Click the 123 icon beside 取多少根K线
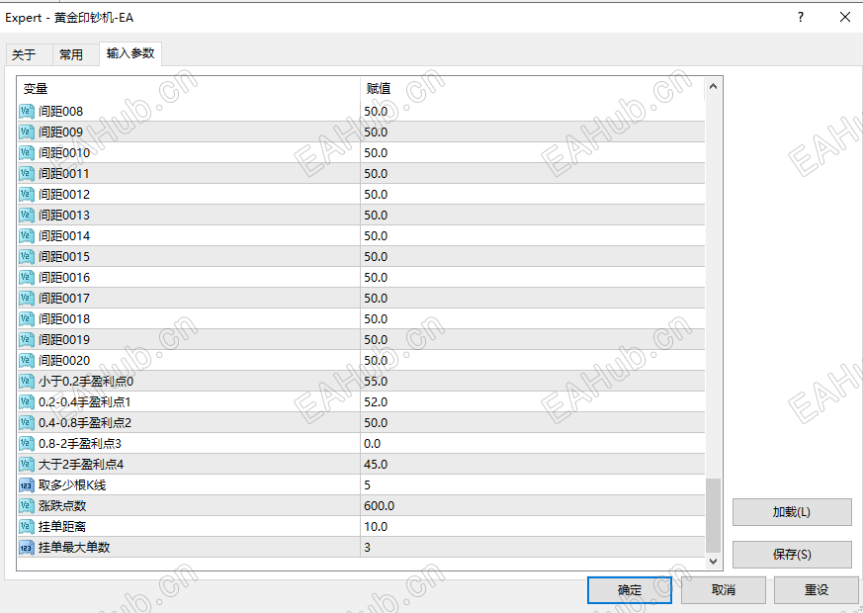Image resolution: width=863 pixels, height=613 pixels. coord(26,484)
